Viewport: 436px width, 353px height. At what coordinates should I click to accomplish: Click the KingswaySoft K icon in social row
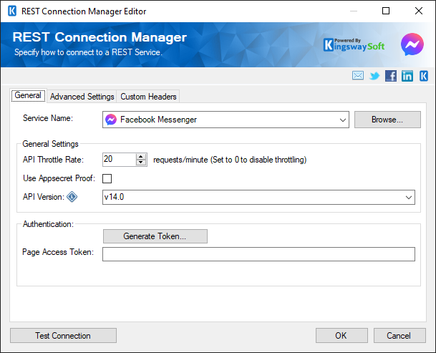coord(424,76)
